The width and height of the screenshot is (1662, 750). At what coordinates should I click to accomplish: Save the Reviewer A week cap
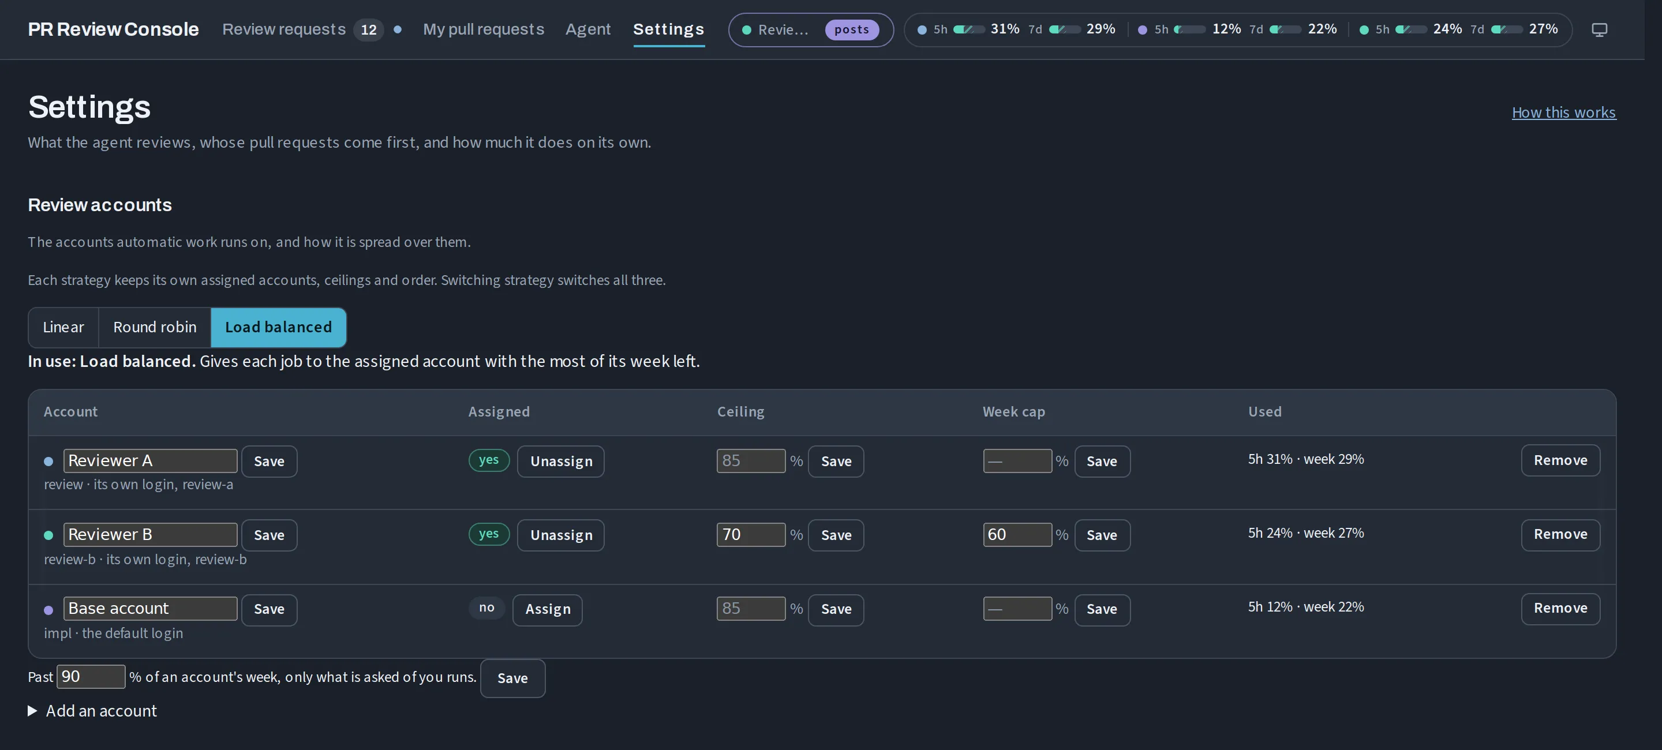point(1102,462)
